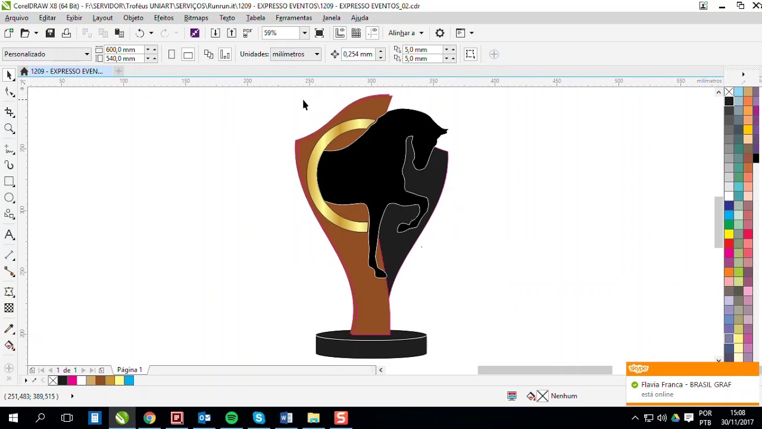Open the Arquivo menu
Viewport: 762px width, 429px height.
point(17,18)
